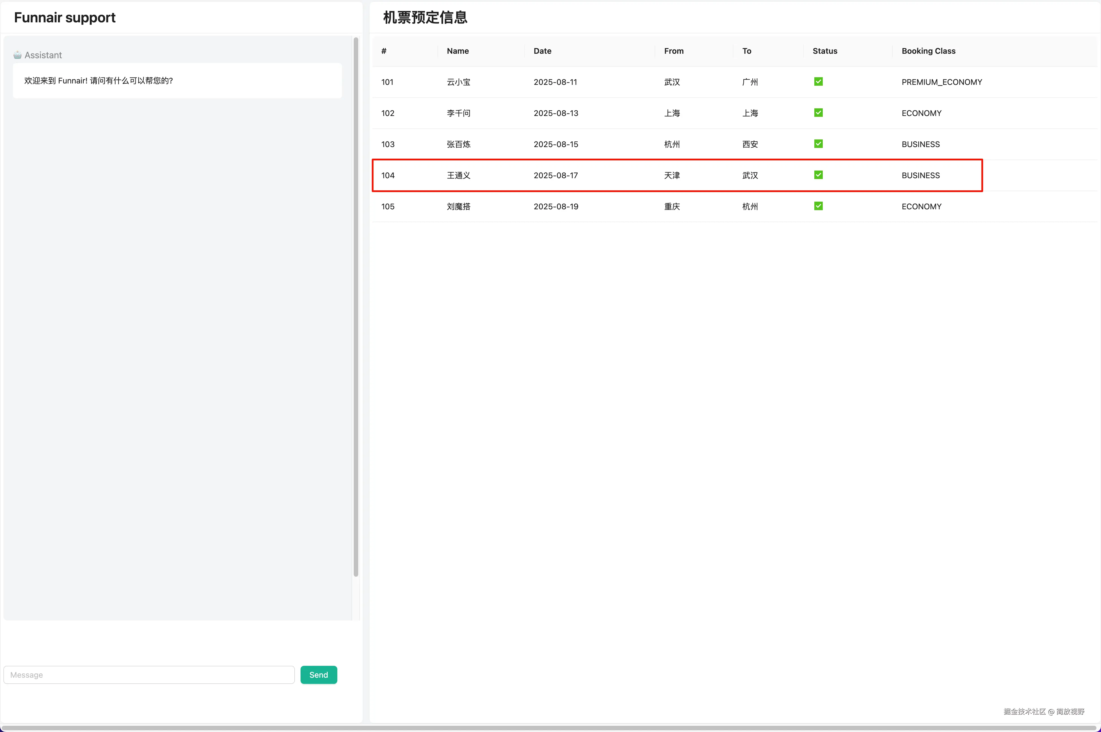Screen dimensions: 1101x732
Task: Click the Date column header
Action: (542, 51)
